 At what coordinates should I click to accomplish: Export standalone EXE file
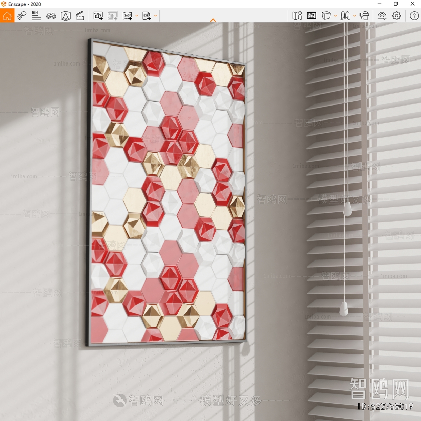[x=147, y=16]
